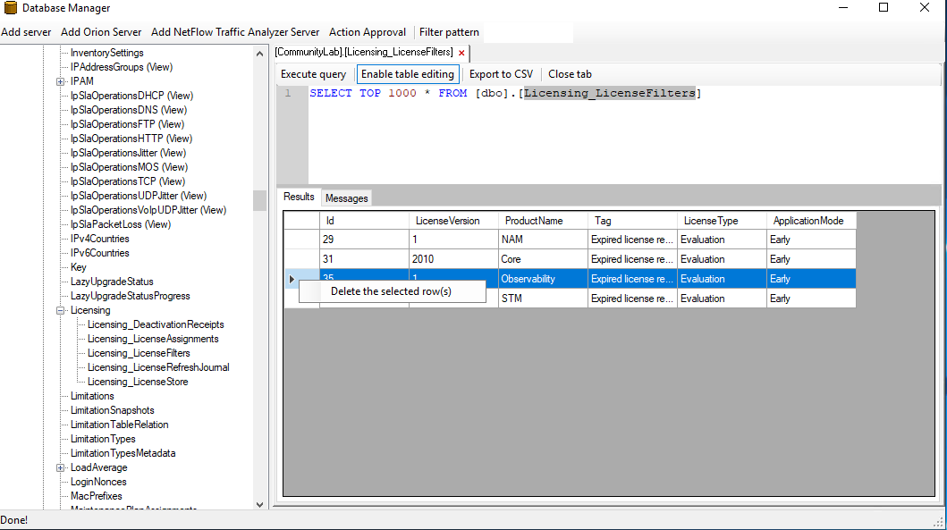Click Filter pattern in the menu bar
The height and width of the screenshot is (530, 947).
pos(449,32)
